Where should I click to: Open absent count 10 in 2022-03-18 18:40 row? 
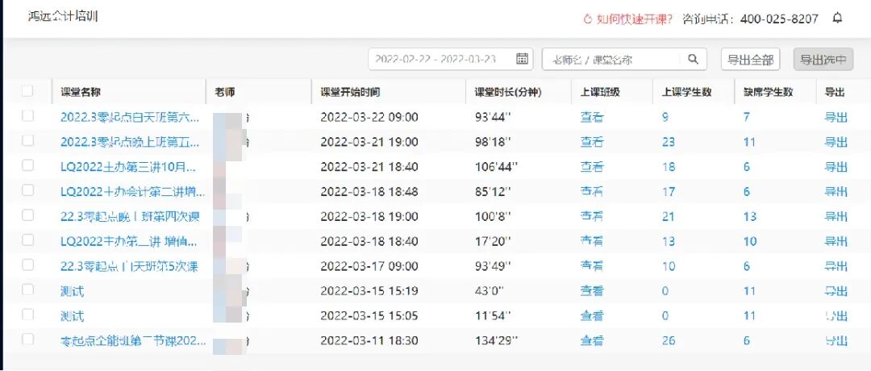point(750,241)
